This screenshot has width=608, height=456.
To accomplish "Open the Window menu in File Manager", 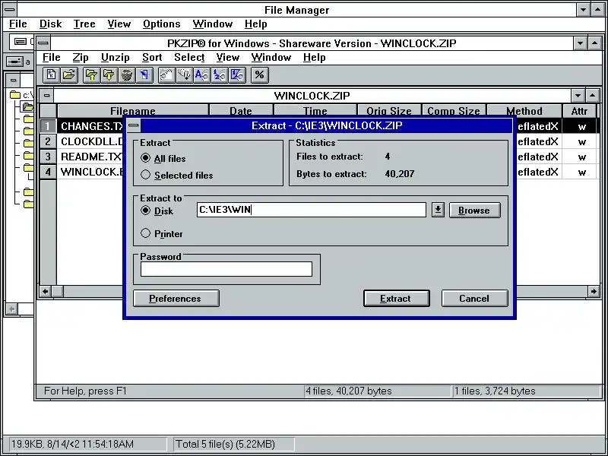I will (213, 24).
